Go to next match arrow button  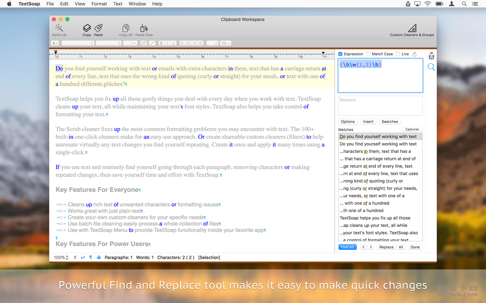point(371,247)
